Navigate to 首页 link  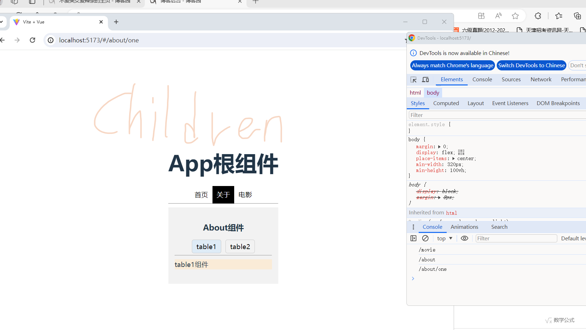coord(201,195)
